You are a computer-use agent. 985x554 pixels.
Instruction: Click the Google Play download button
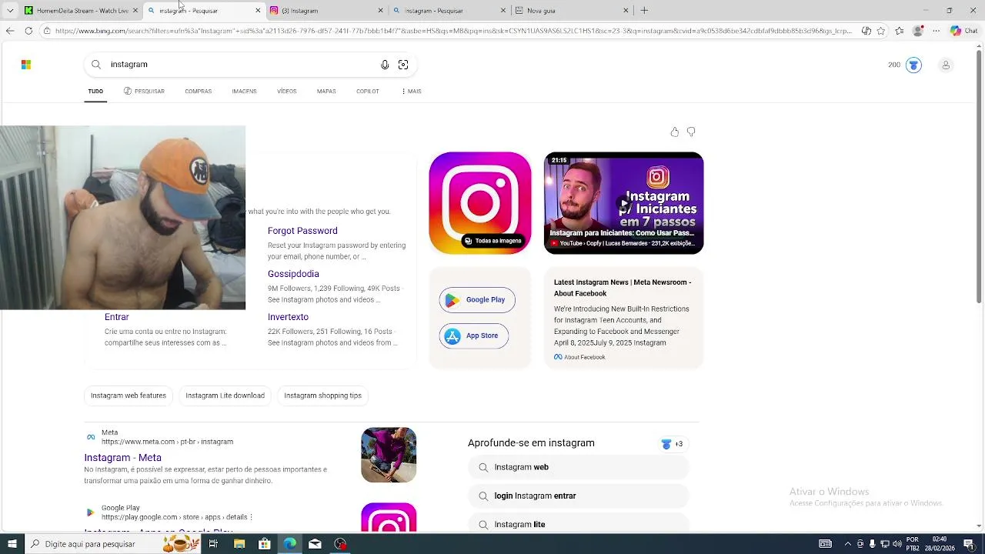477,300
